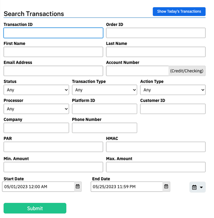Click the HMAC input field
Image resolution: width=214 pixels, height=218 pixels.
coord(156,147)
